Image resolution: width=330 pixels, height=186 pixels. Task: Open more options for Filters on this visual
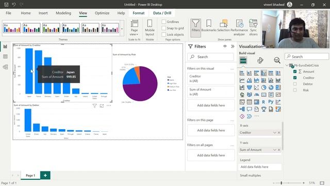[x=232, y=69]
